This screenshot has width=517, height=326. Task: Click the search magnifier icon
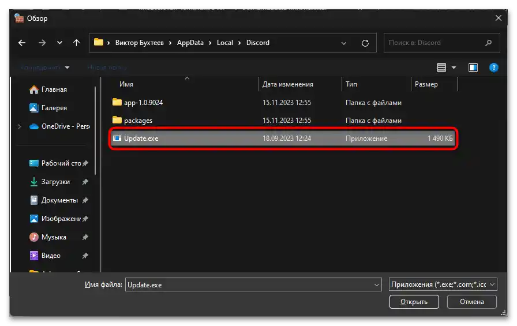(488, 43)
